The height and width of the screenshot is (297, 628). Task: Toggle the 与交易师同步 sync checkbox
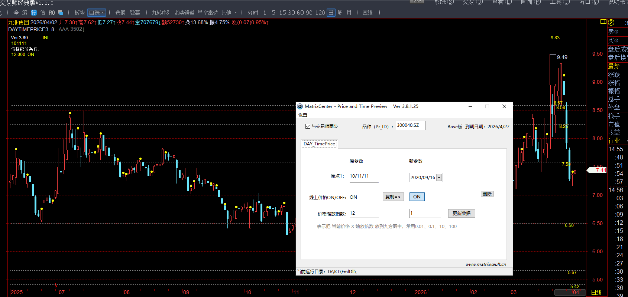point(308,126)
